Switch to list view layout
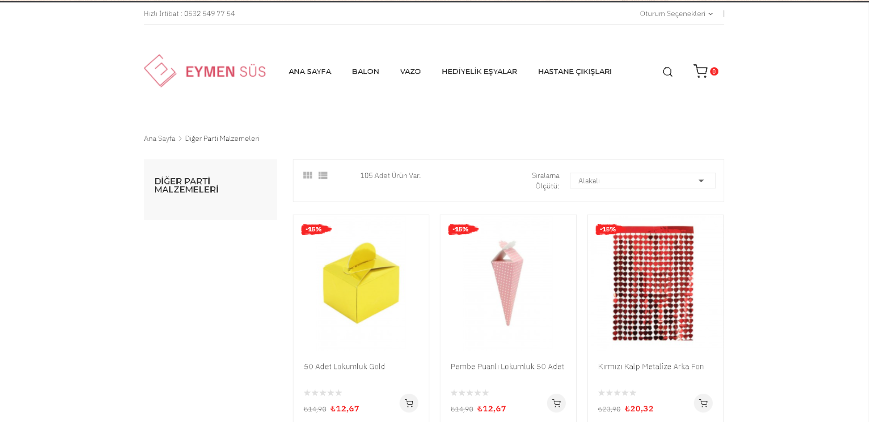The width and height of the screenshot is (869, 422). 323,175
